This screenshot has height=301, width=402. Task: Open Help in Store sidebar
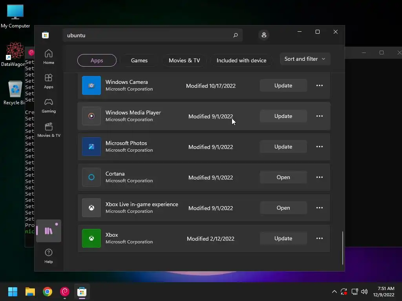[48, 256]
